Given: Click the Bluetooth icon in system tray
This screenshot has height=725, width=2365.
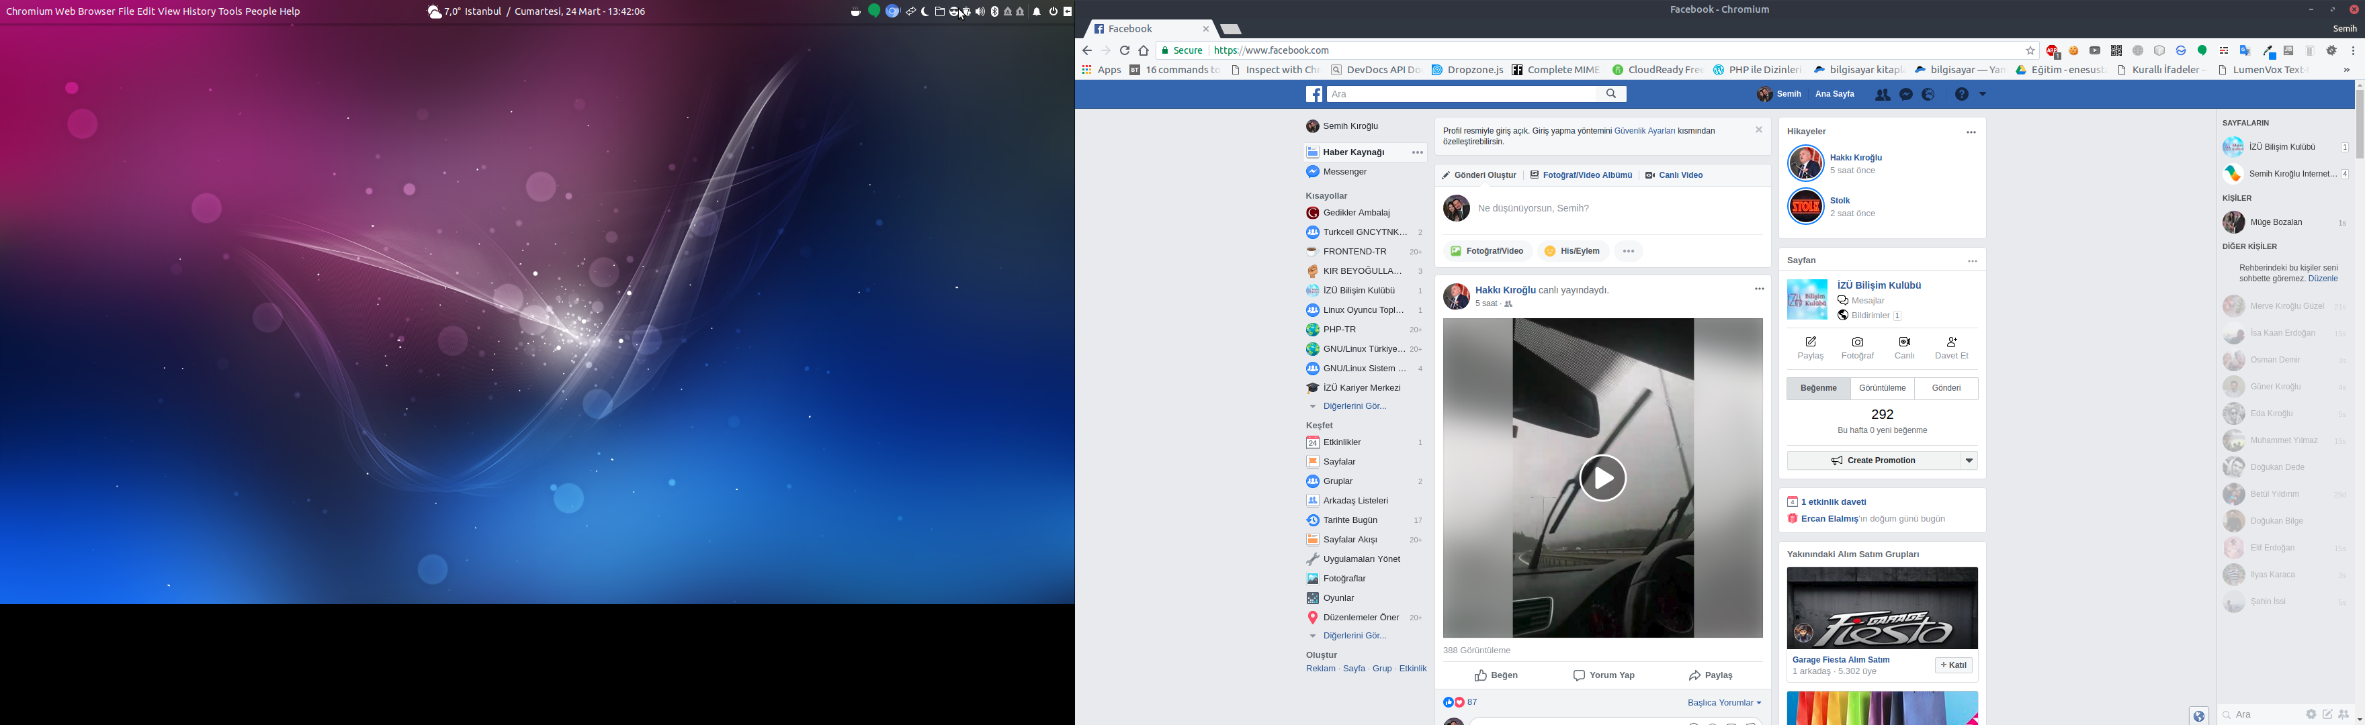Looking at the screenshot, I should (x=994, y=12).
